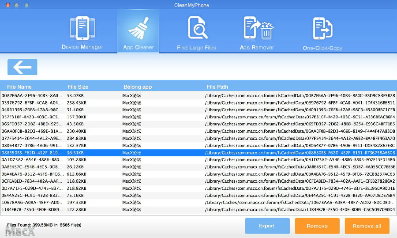
Task: Click the Belong app column header
Action: pyautogui.click(x=137, y=87)
